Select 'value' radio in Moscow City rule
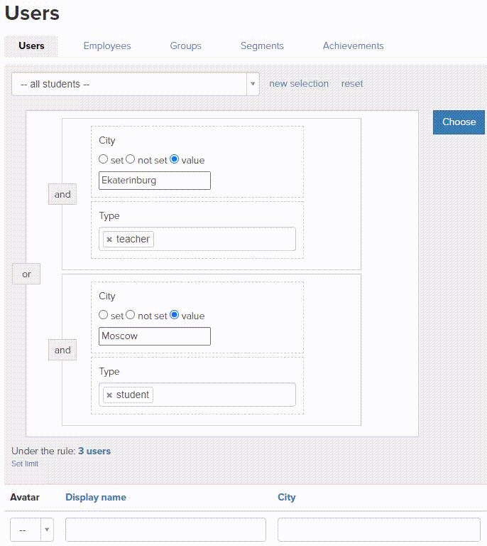Image resolution: width=487 pixels, height=546 pixels. [x=175, y=315]
